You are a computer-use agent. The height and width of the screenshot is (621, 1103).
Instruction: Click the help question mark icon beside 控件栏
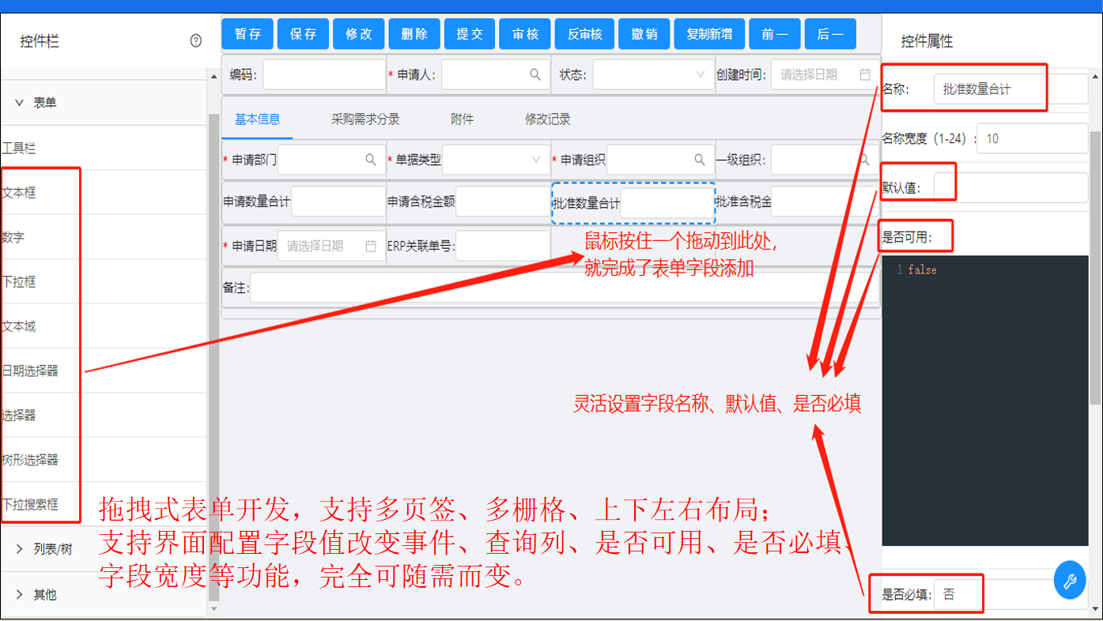point(196,41)
